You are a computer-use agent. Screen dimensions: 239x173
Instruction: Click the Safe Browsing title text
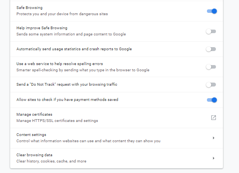point(29,7)
